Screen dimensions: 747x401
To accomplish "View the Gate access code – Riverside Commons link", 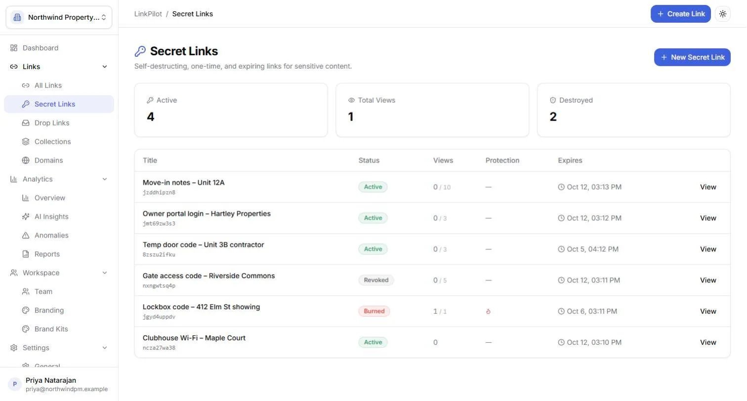I will [708, 281].
